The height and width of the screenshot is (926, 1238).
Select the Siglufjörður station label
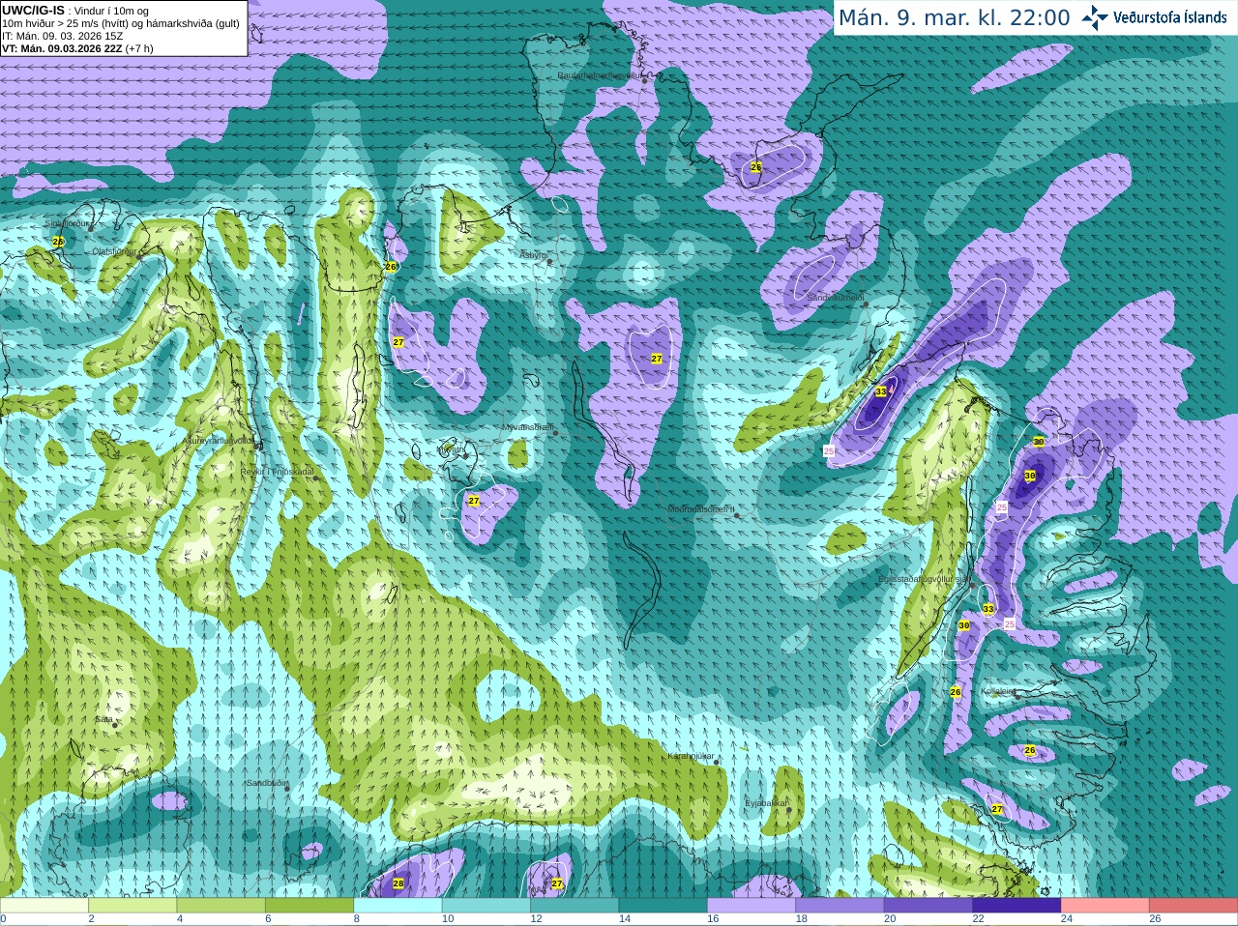68,223
